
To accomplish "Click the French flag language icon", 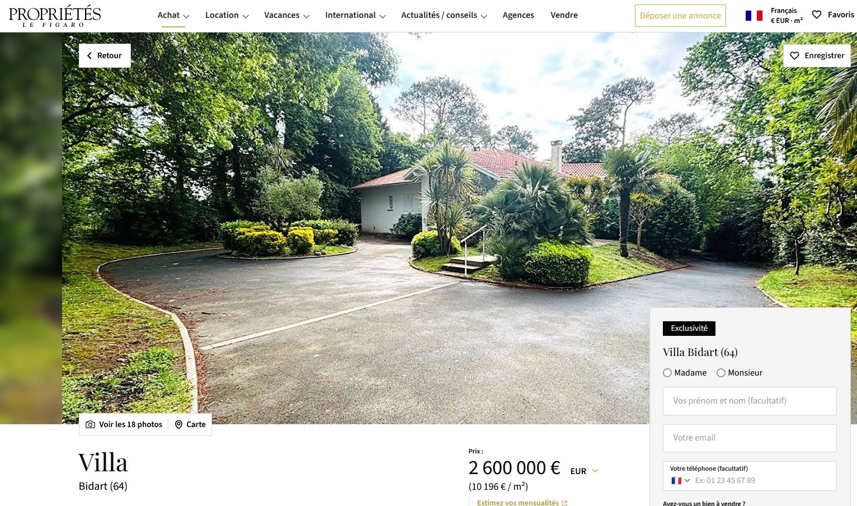I will (754, 16).
